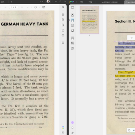Viewport: 135px width, 135px height.
Task: Click the page number field showing 1 / 1
Action: (x=14, y=7)
